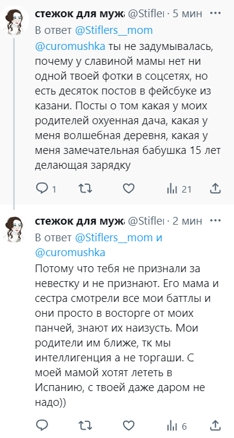Open the @curomushka mention in the first tweet

[x=70, y=46]
